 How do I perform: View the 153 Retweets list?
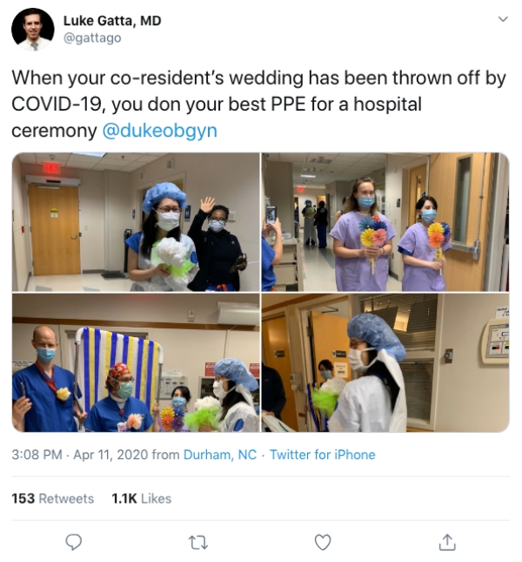(52, 498)
